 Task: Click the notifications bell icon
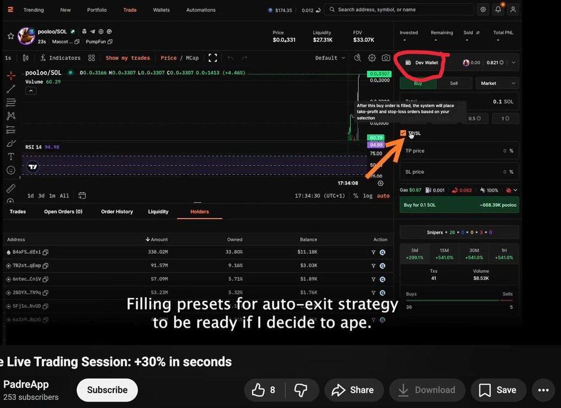click(498, 10)
